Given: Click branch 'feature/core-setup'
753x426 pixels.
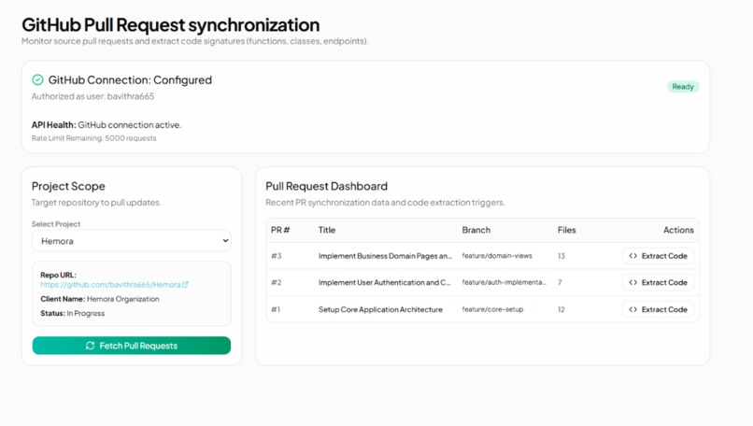Looking at the screenshot, I should [492, 309].
